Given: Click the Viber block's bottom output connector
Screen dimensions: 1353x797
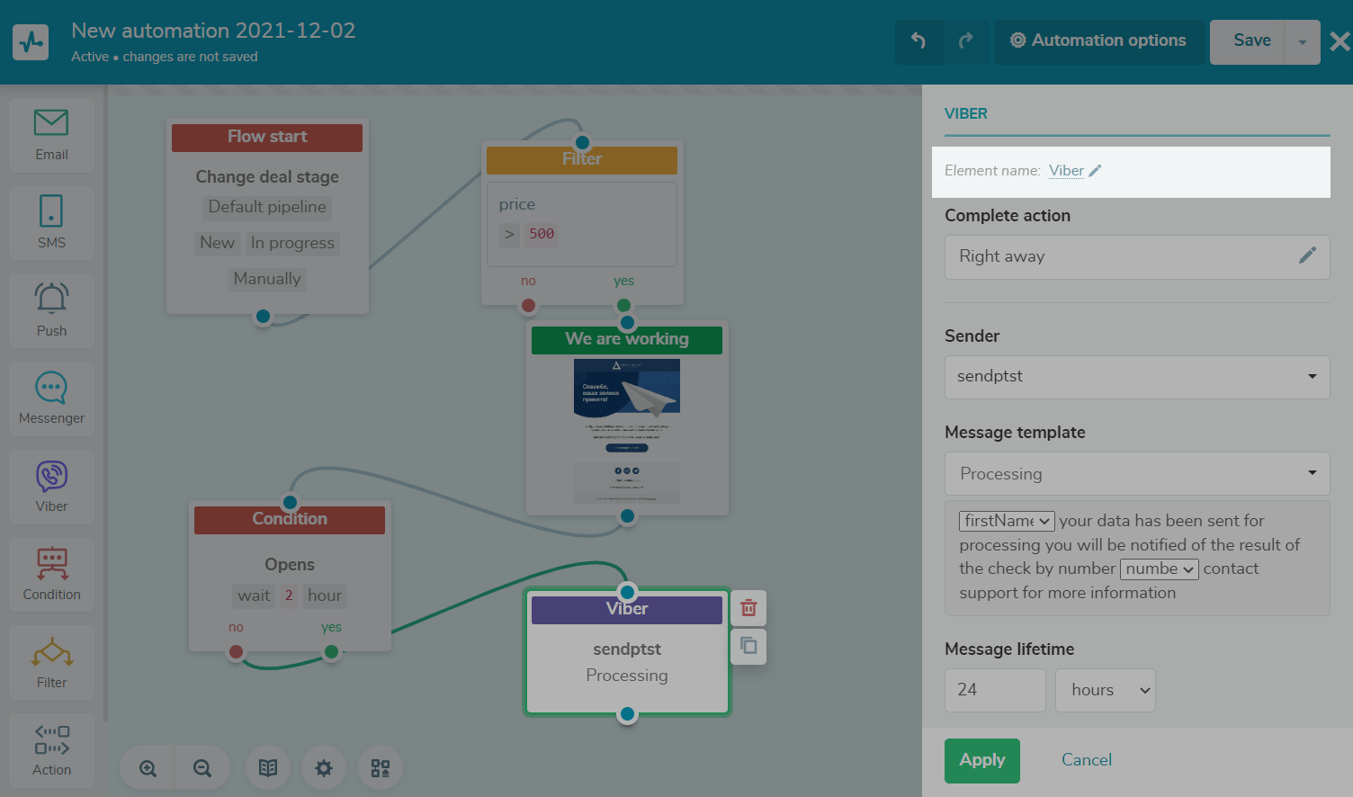Looking at the screenshot, I should (x=627, y=714).
